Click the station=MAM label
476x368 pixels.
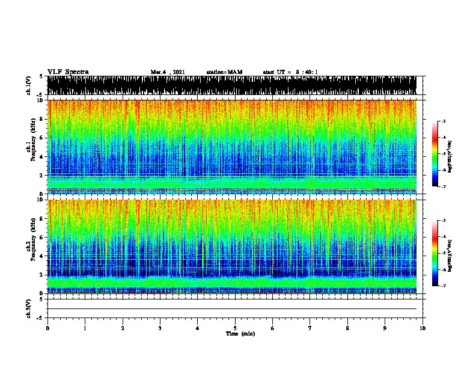click(224, 72)
